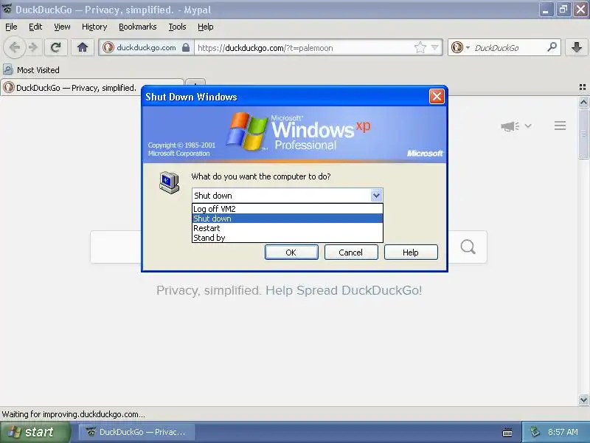Open the File menu
590x443 pixels.
pyautogui.click(x=11, y=27)
